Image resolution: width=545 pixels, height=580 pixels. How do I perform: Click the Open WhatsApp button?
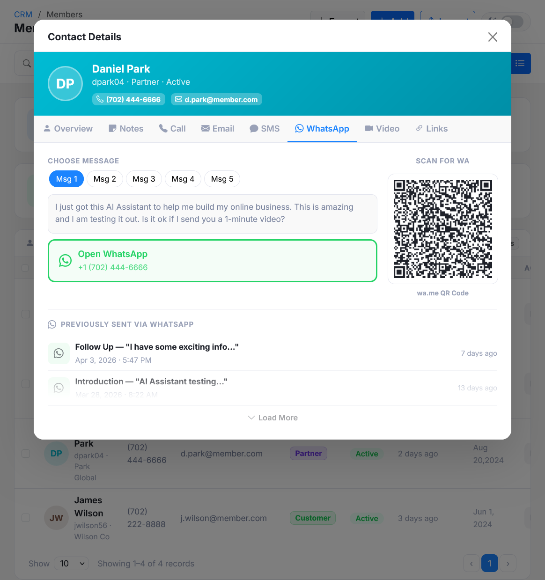coord(213,261)
